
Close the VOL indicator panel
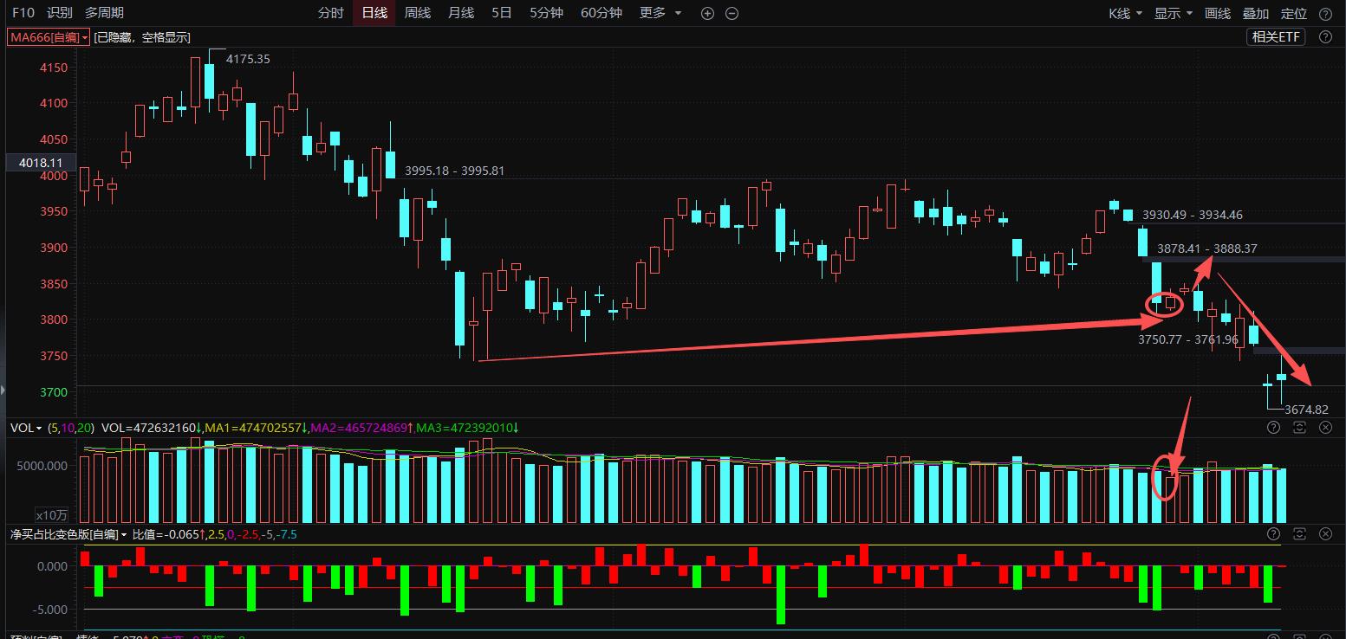[x=1325, y=428]
